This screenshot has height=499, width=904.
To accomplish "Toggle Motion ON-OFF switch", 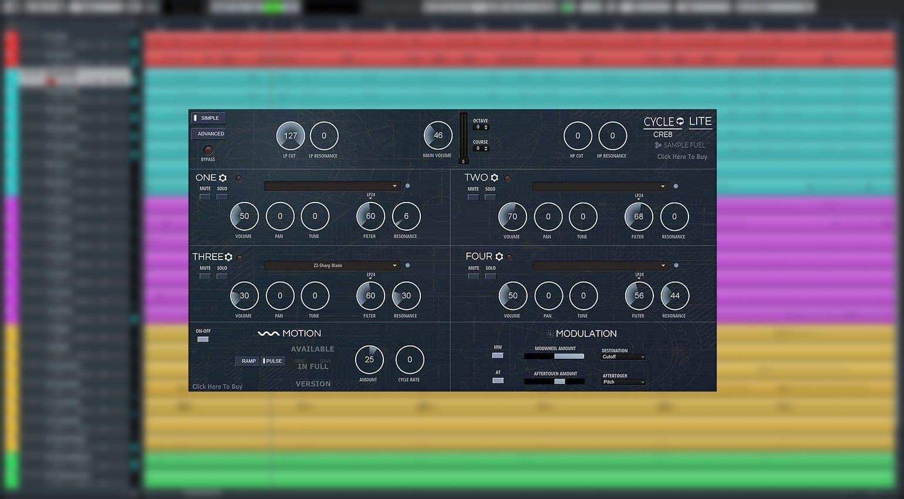I will coord(203,339).
